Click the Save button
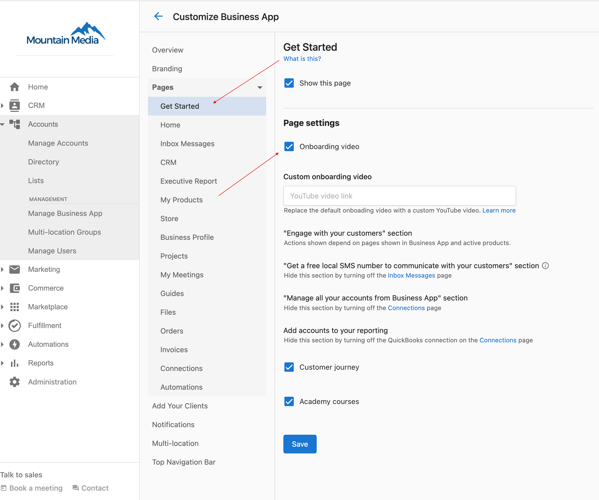Image resolution: width=599 pixels, height=500 pixels. pos(300,444)
